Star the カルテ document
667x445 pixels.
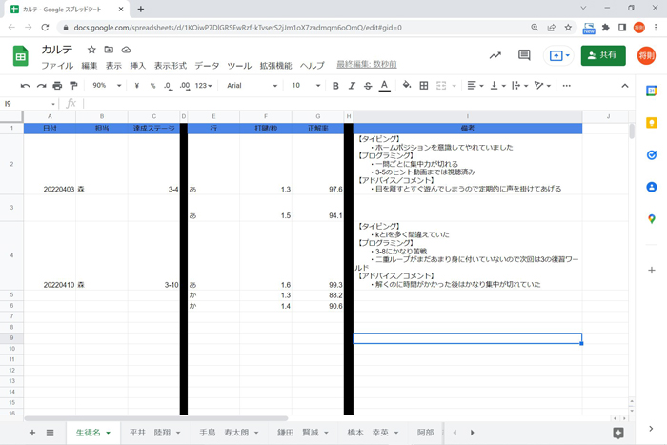(91, 49)
